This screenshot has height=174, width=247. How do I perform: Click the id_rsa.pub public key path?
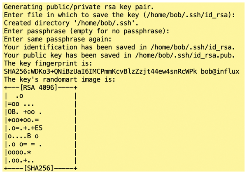point(185,56)
